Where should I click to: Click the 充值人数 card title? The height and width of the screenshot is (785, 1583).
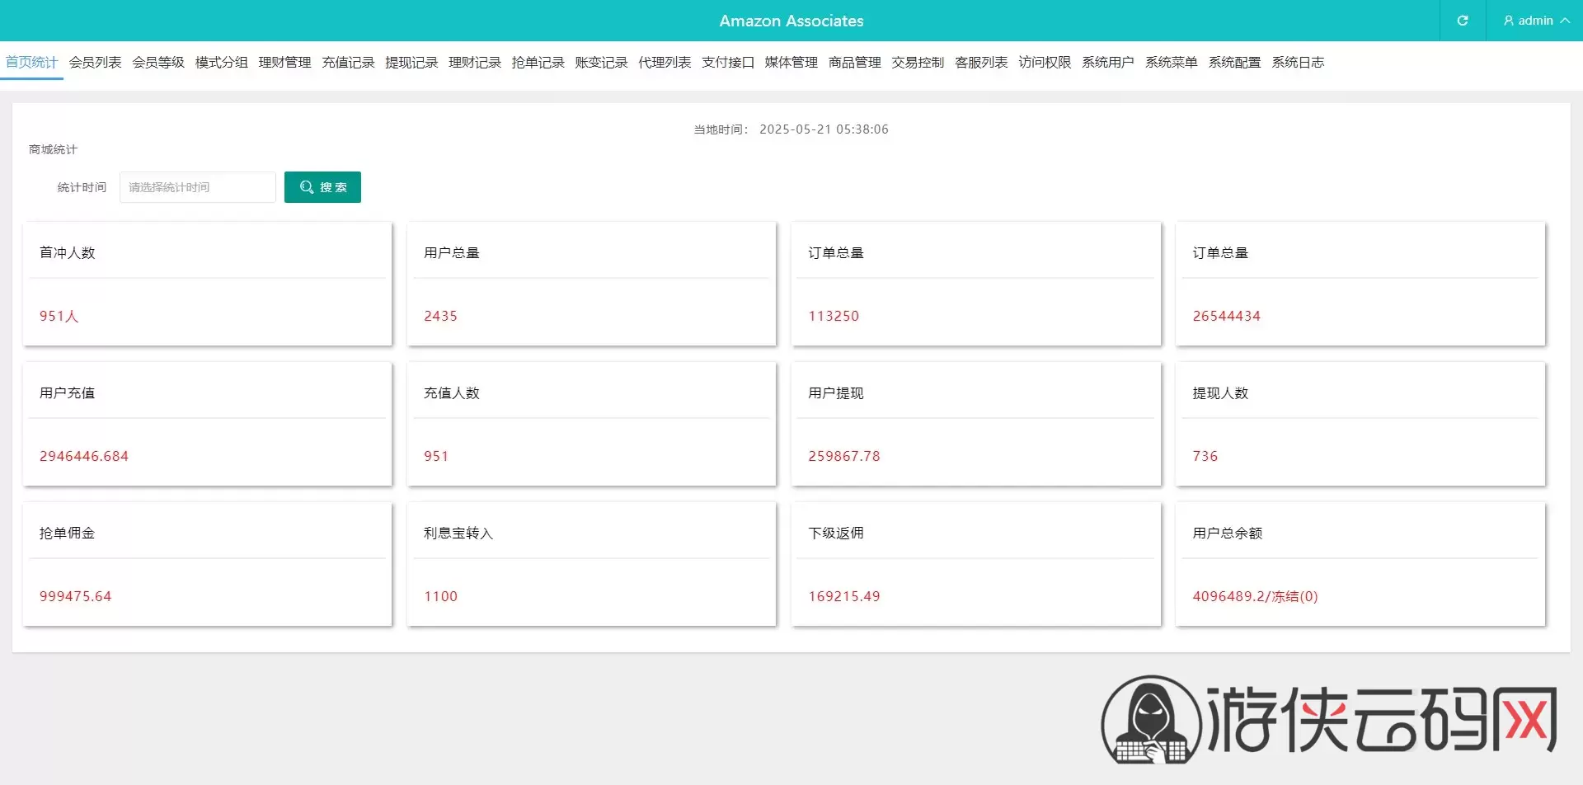(452, 393)
